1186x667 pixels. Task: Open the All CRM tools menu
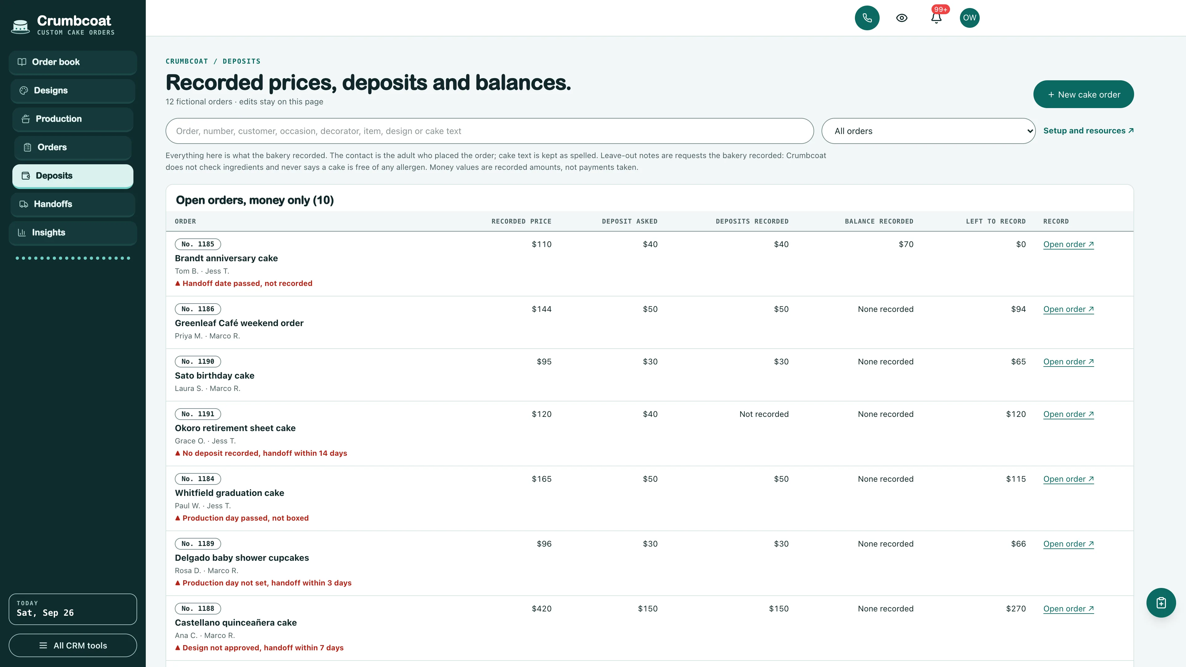(73, 645)
